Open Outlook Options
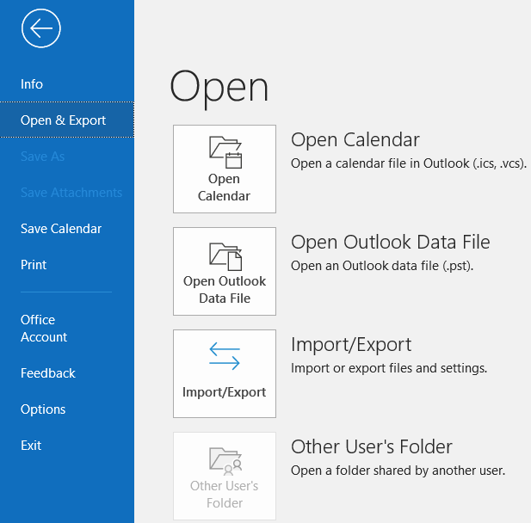The width and height of the screenshot is (531, 523). pyautogui.click(x=67, y=409)
